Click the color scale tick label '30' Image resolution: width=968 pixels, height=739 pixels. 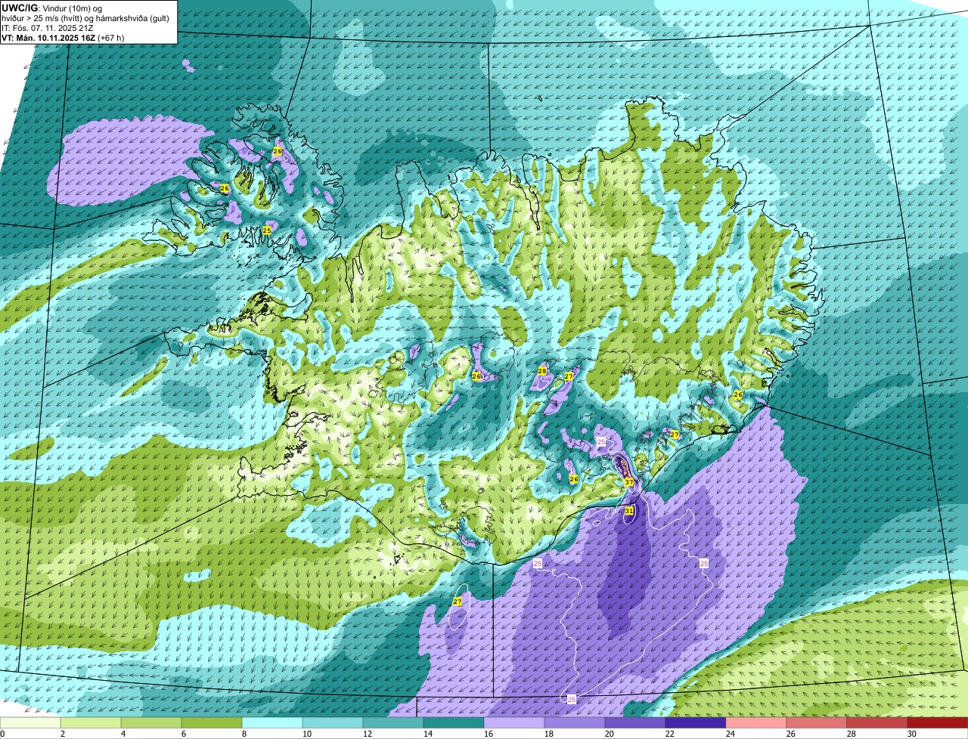(x=911, y=734)
